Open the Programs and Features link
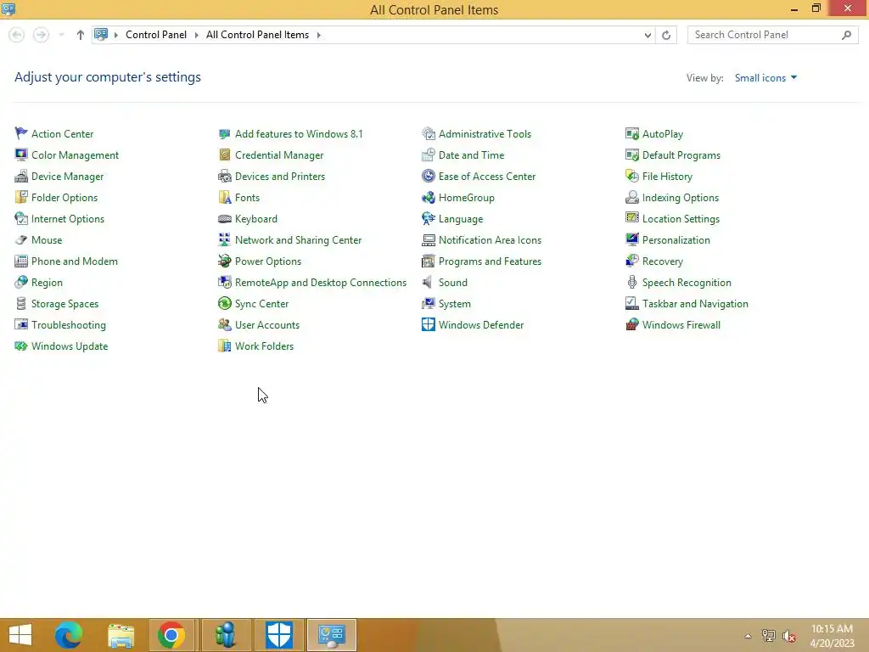The image size is (869, 652). [490, 261]
